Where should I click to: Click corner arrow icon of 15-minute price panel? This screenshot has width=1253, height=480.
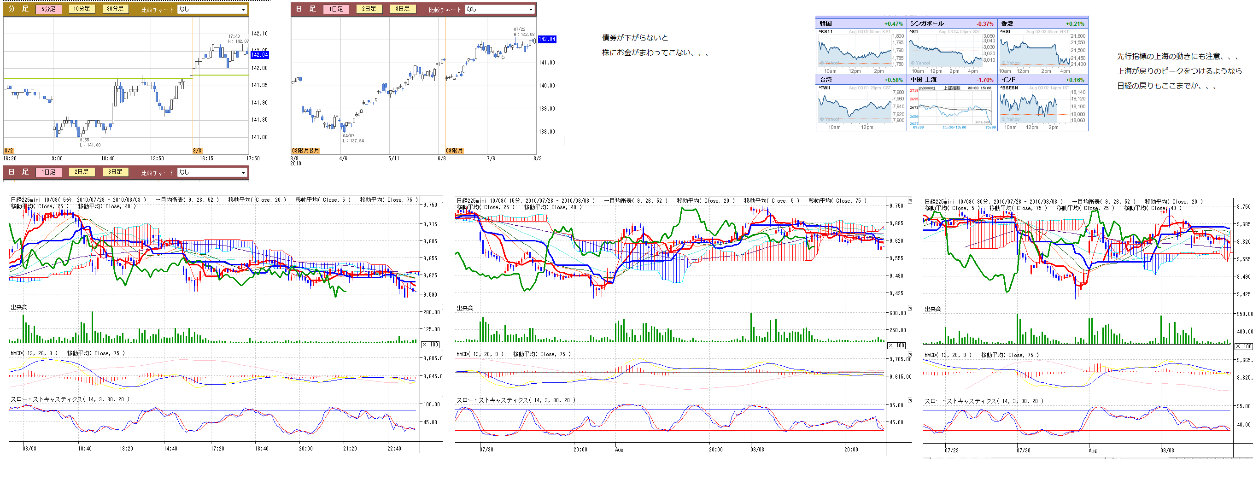pyautogui.click(x=910, y=201)
